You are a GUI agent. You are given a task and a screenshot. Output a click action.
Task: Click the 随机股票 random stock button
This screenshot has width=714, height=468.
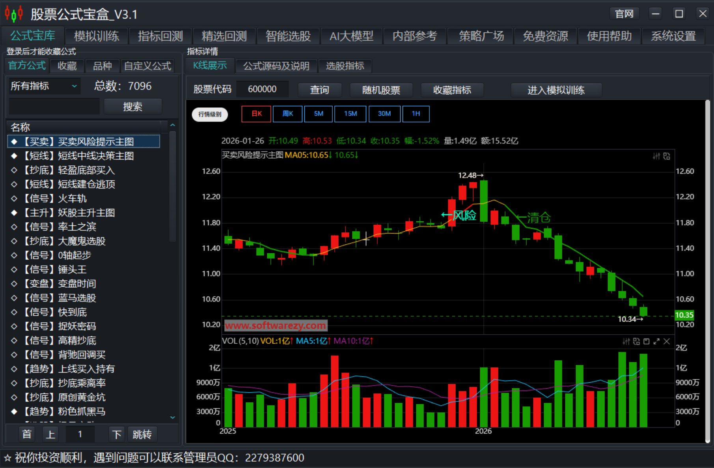coord(381,90)
